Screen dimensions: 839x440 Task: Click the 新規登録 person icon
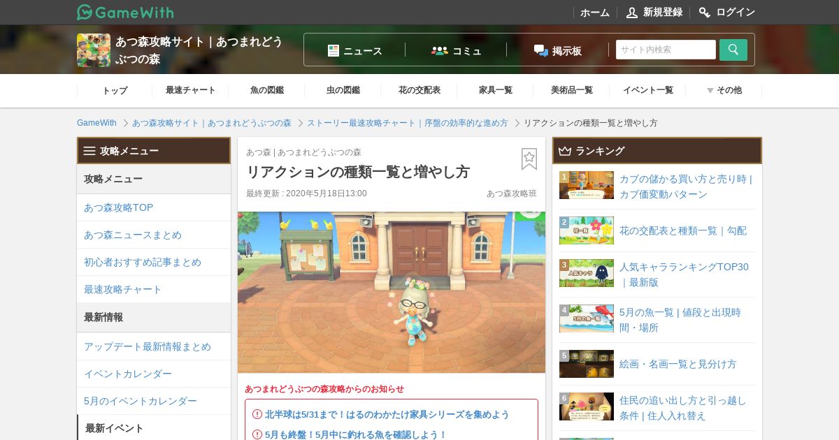pyautogui.click(x=632, y=12)
